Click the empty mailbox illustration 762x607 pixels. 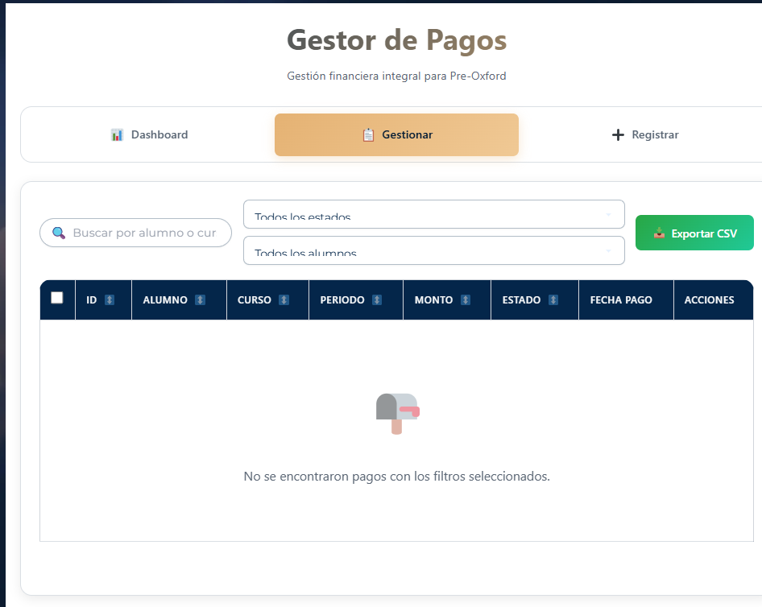[x=396, y=412]
